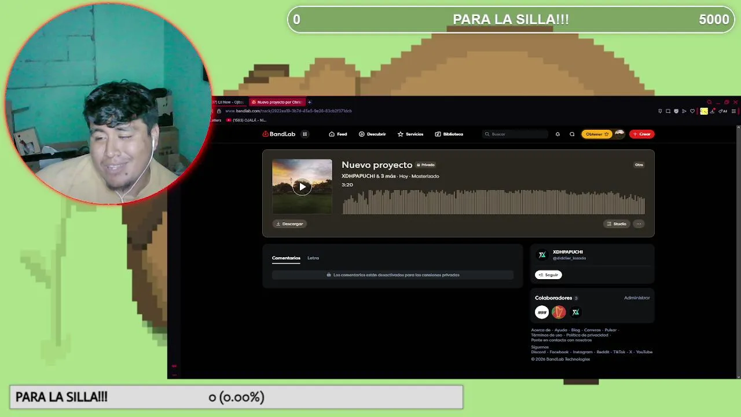741x417 pixels.
Task: Open the track's three-dot options menu
Action: (639, 224)
